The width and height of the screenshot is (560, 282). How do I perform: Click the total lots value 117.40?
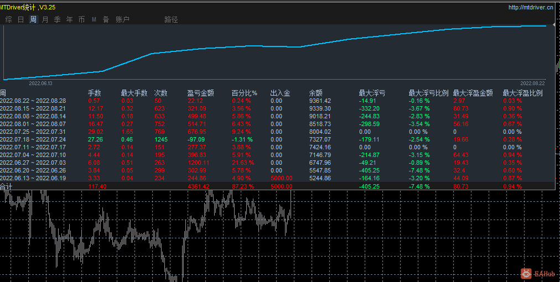[97, 186]
